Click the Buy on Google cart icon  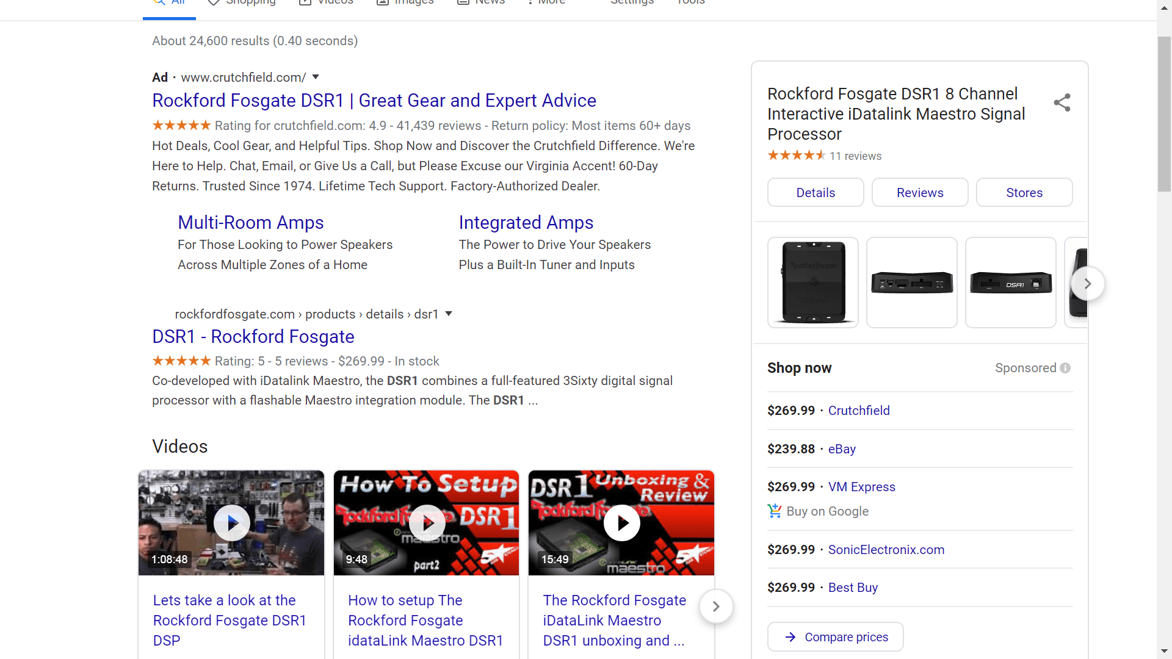coord(775,511)
